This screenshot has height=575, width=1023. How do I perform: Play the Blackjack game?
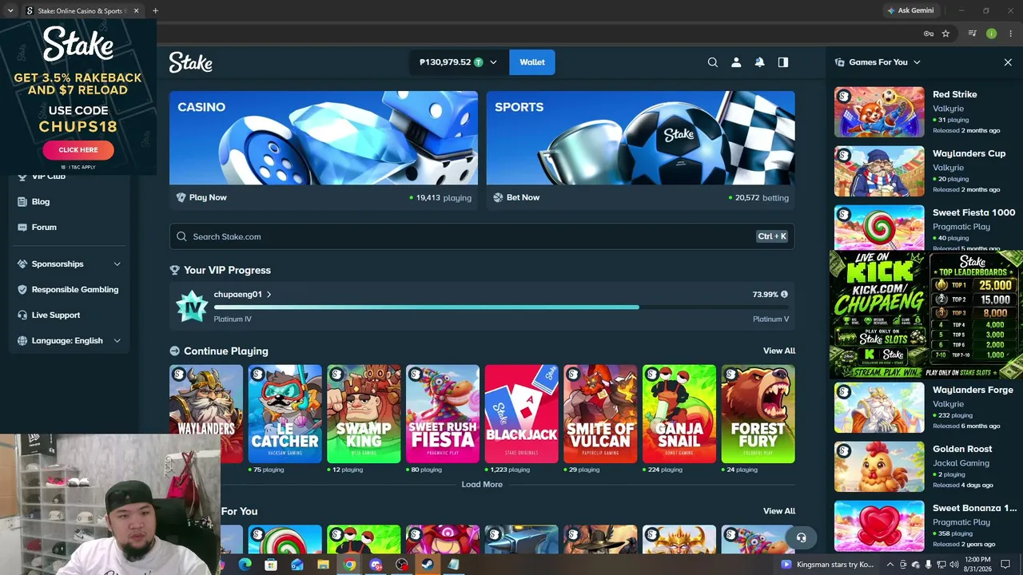[x=522, y=414]
